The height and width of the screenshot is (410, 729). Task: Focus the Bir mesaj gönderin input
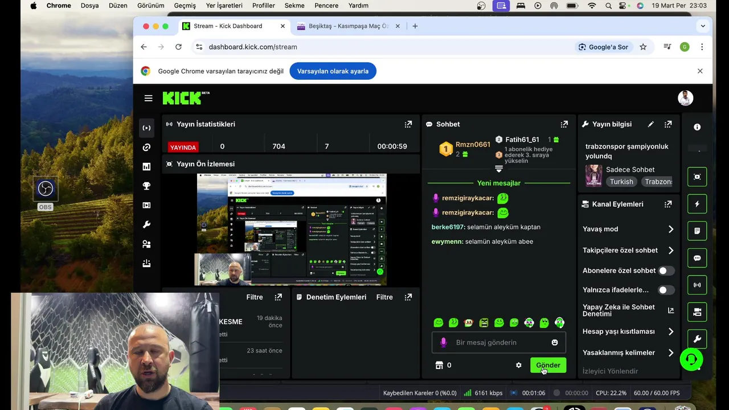point(498,342)
